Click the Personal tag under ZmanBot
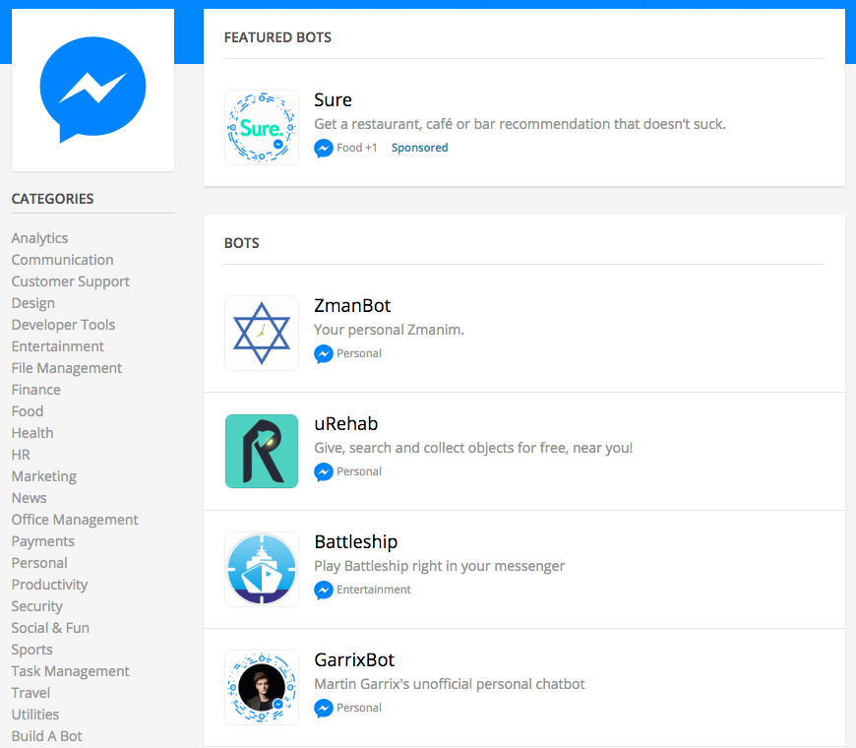Screen dimensions: 856x748 [x=359, y=353]
